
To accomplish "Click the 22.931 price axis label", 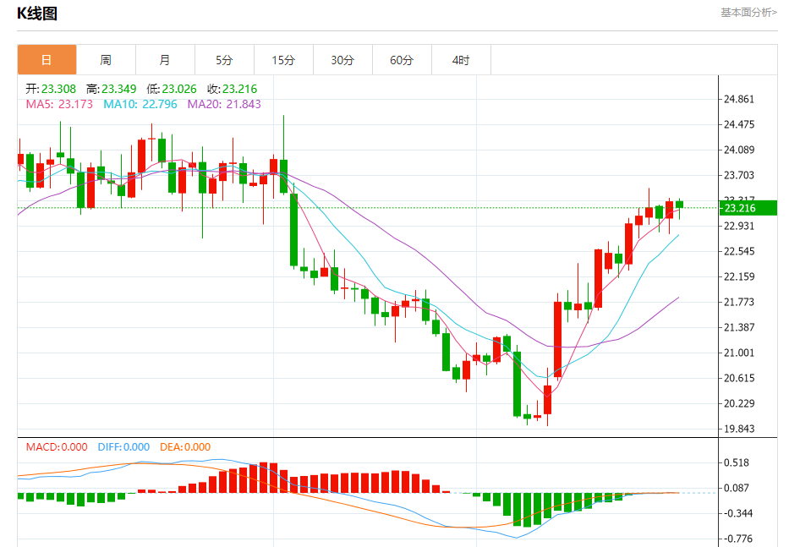I will (739, 226).
